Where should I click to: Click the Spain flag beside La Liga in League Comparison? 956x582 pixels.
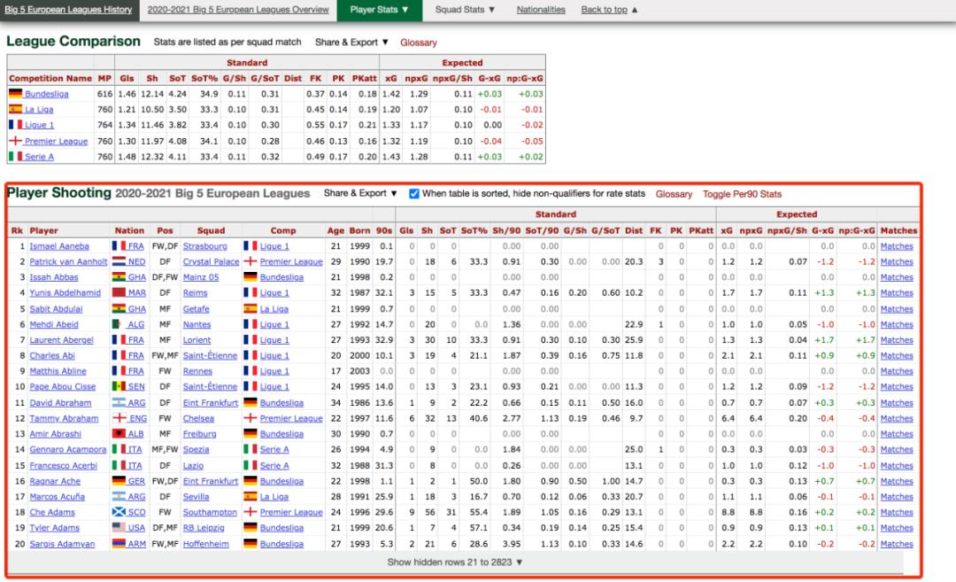15,109
